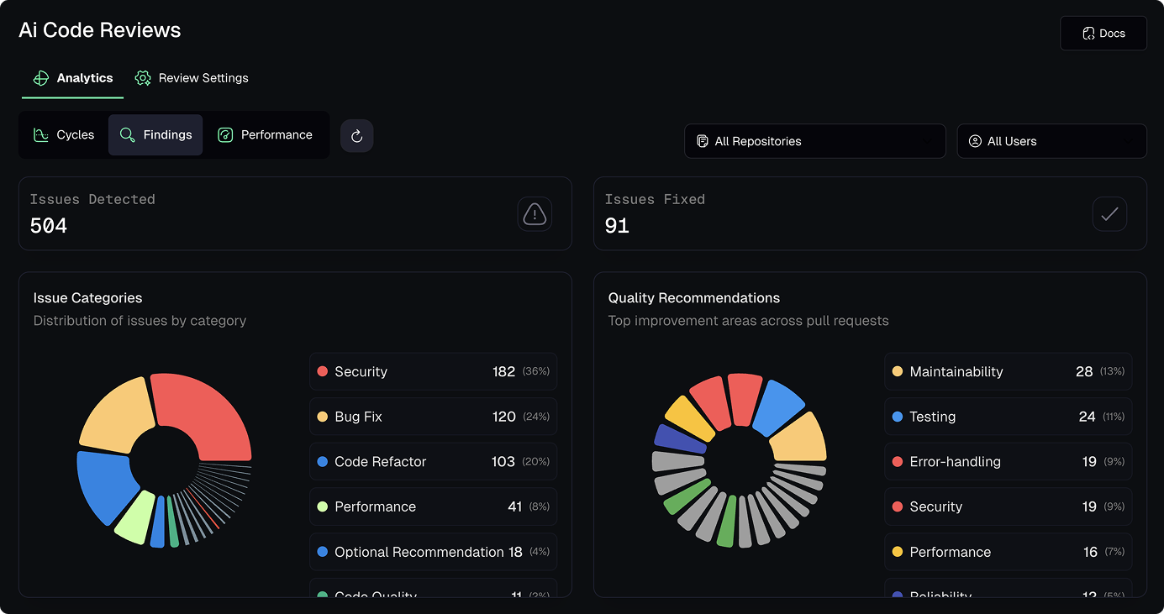Select the Cycles view

click(64, 134)
